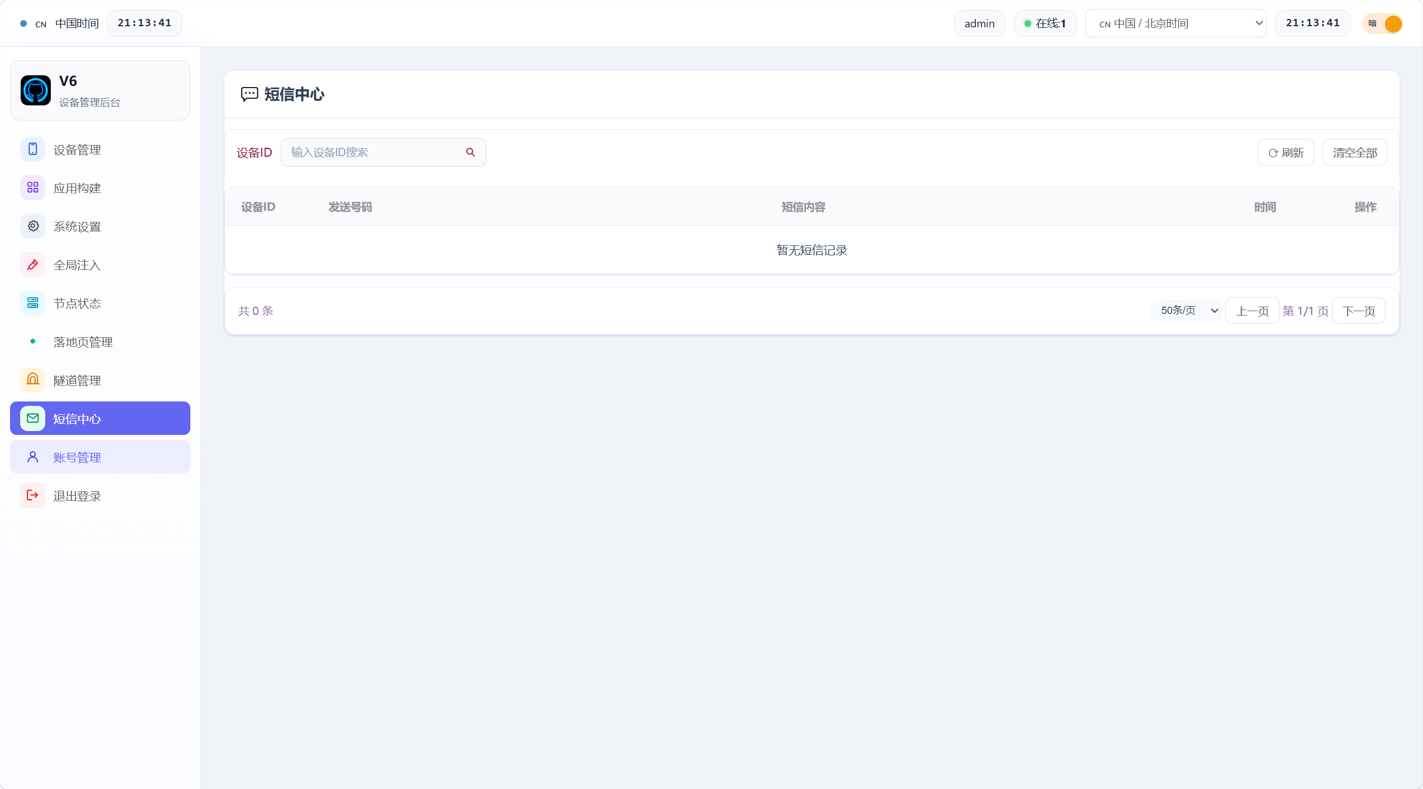Click the logout arrow icon beside 退出登录

point(33,495)
